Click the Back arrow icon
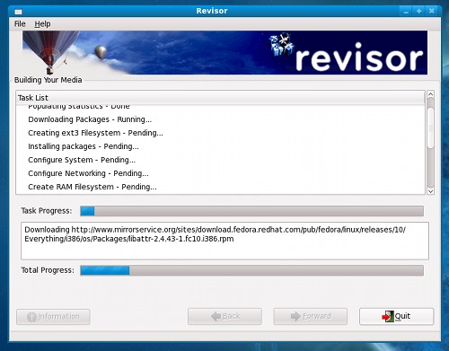This screenshot has height=351, width=449. pyautogui.click(x=216, y=316)
